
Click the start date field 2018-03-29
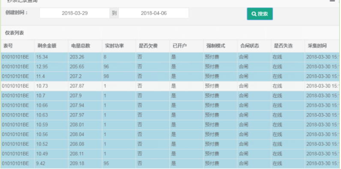click(x=75, y=13)
